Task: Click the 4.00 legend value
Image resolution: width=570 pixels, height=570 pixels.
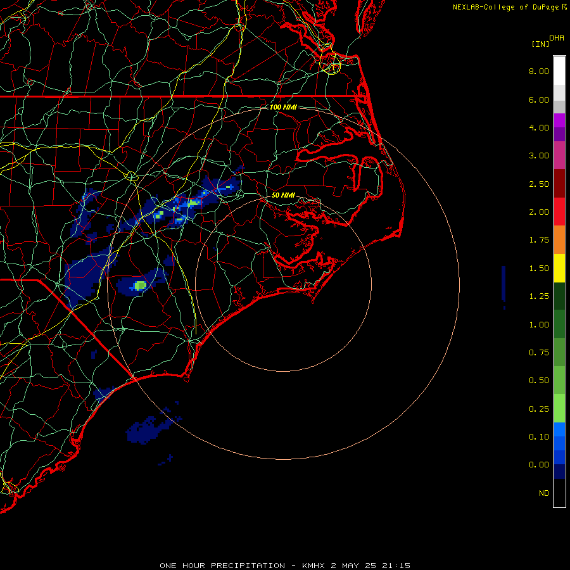Action: (539, 127)
